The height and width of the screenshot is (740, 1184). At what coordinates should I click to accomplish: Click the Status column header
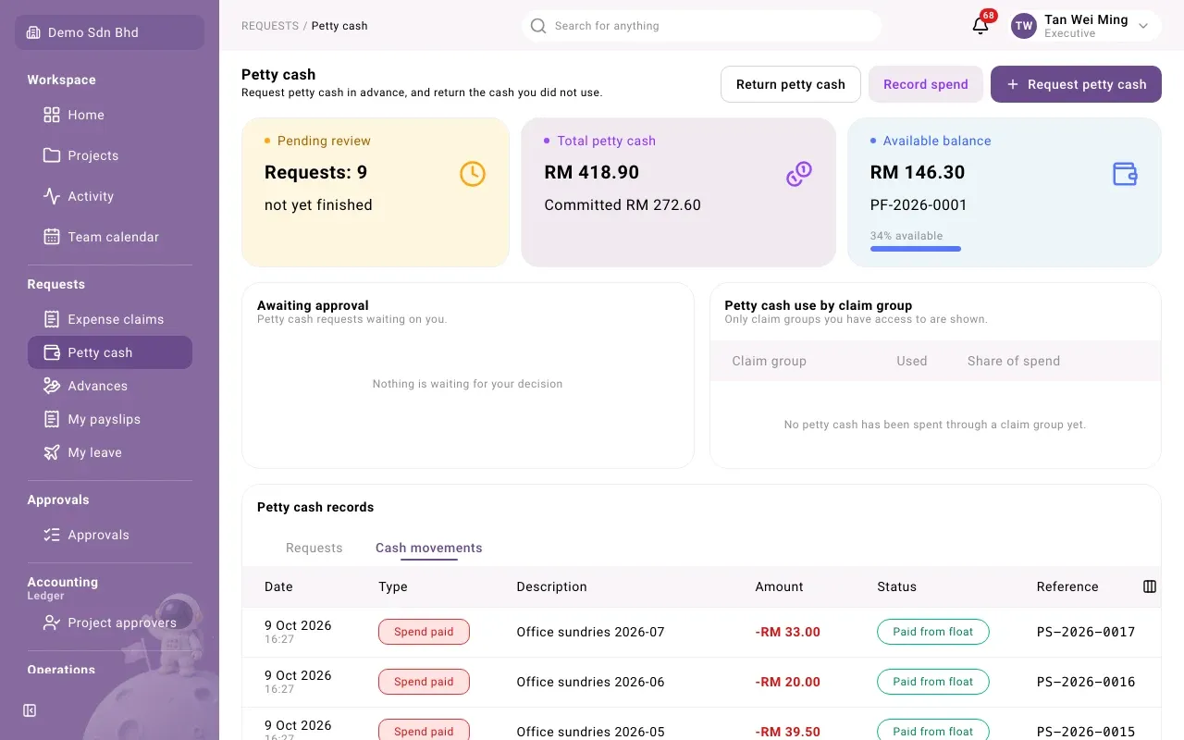click(897, 586)
